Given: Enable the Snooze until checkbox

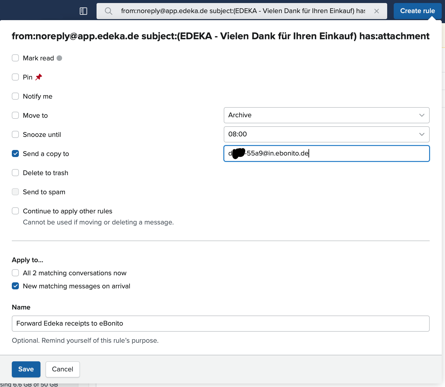Looking at the screenshot, I should coord(15,134).
